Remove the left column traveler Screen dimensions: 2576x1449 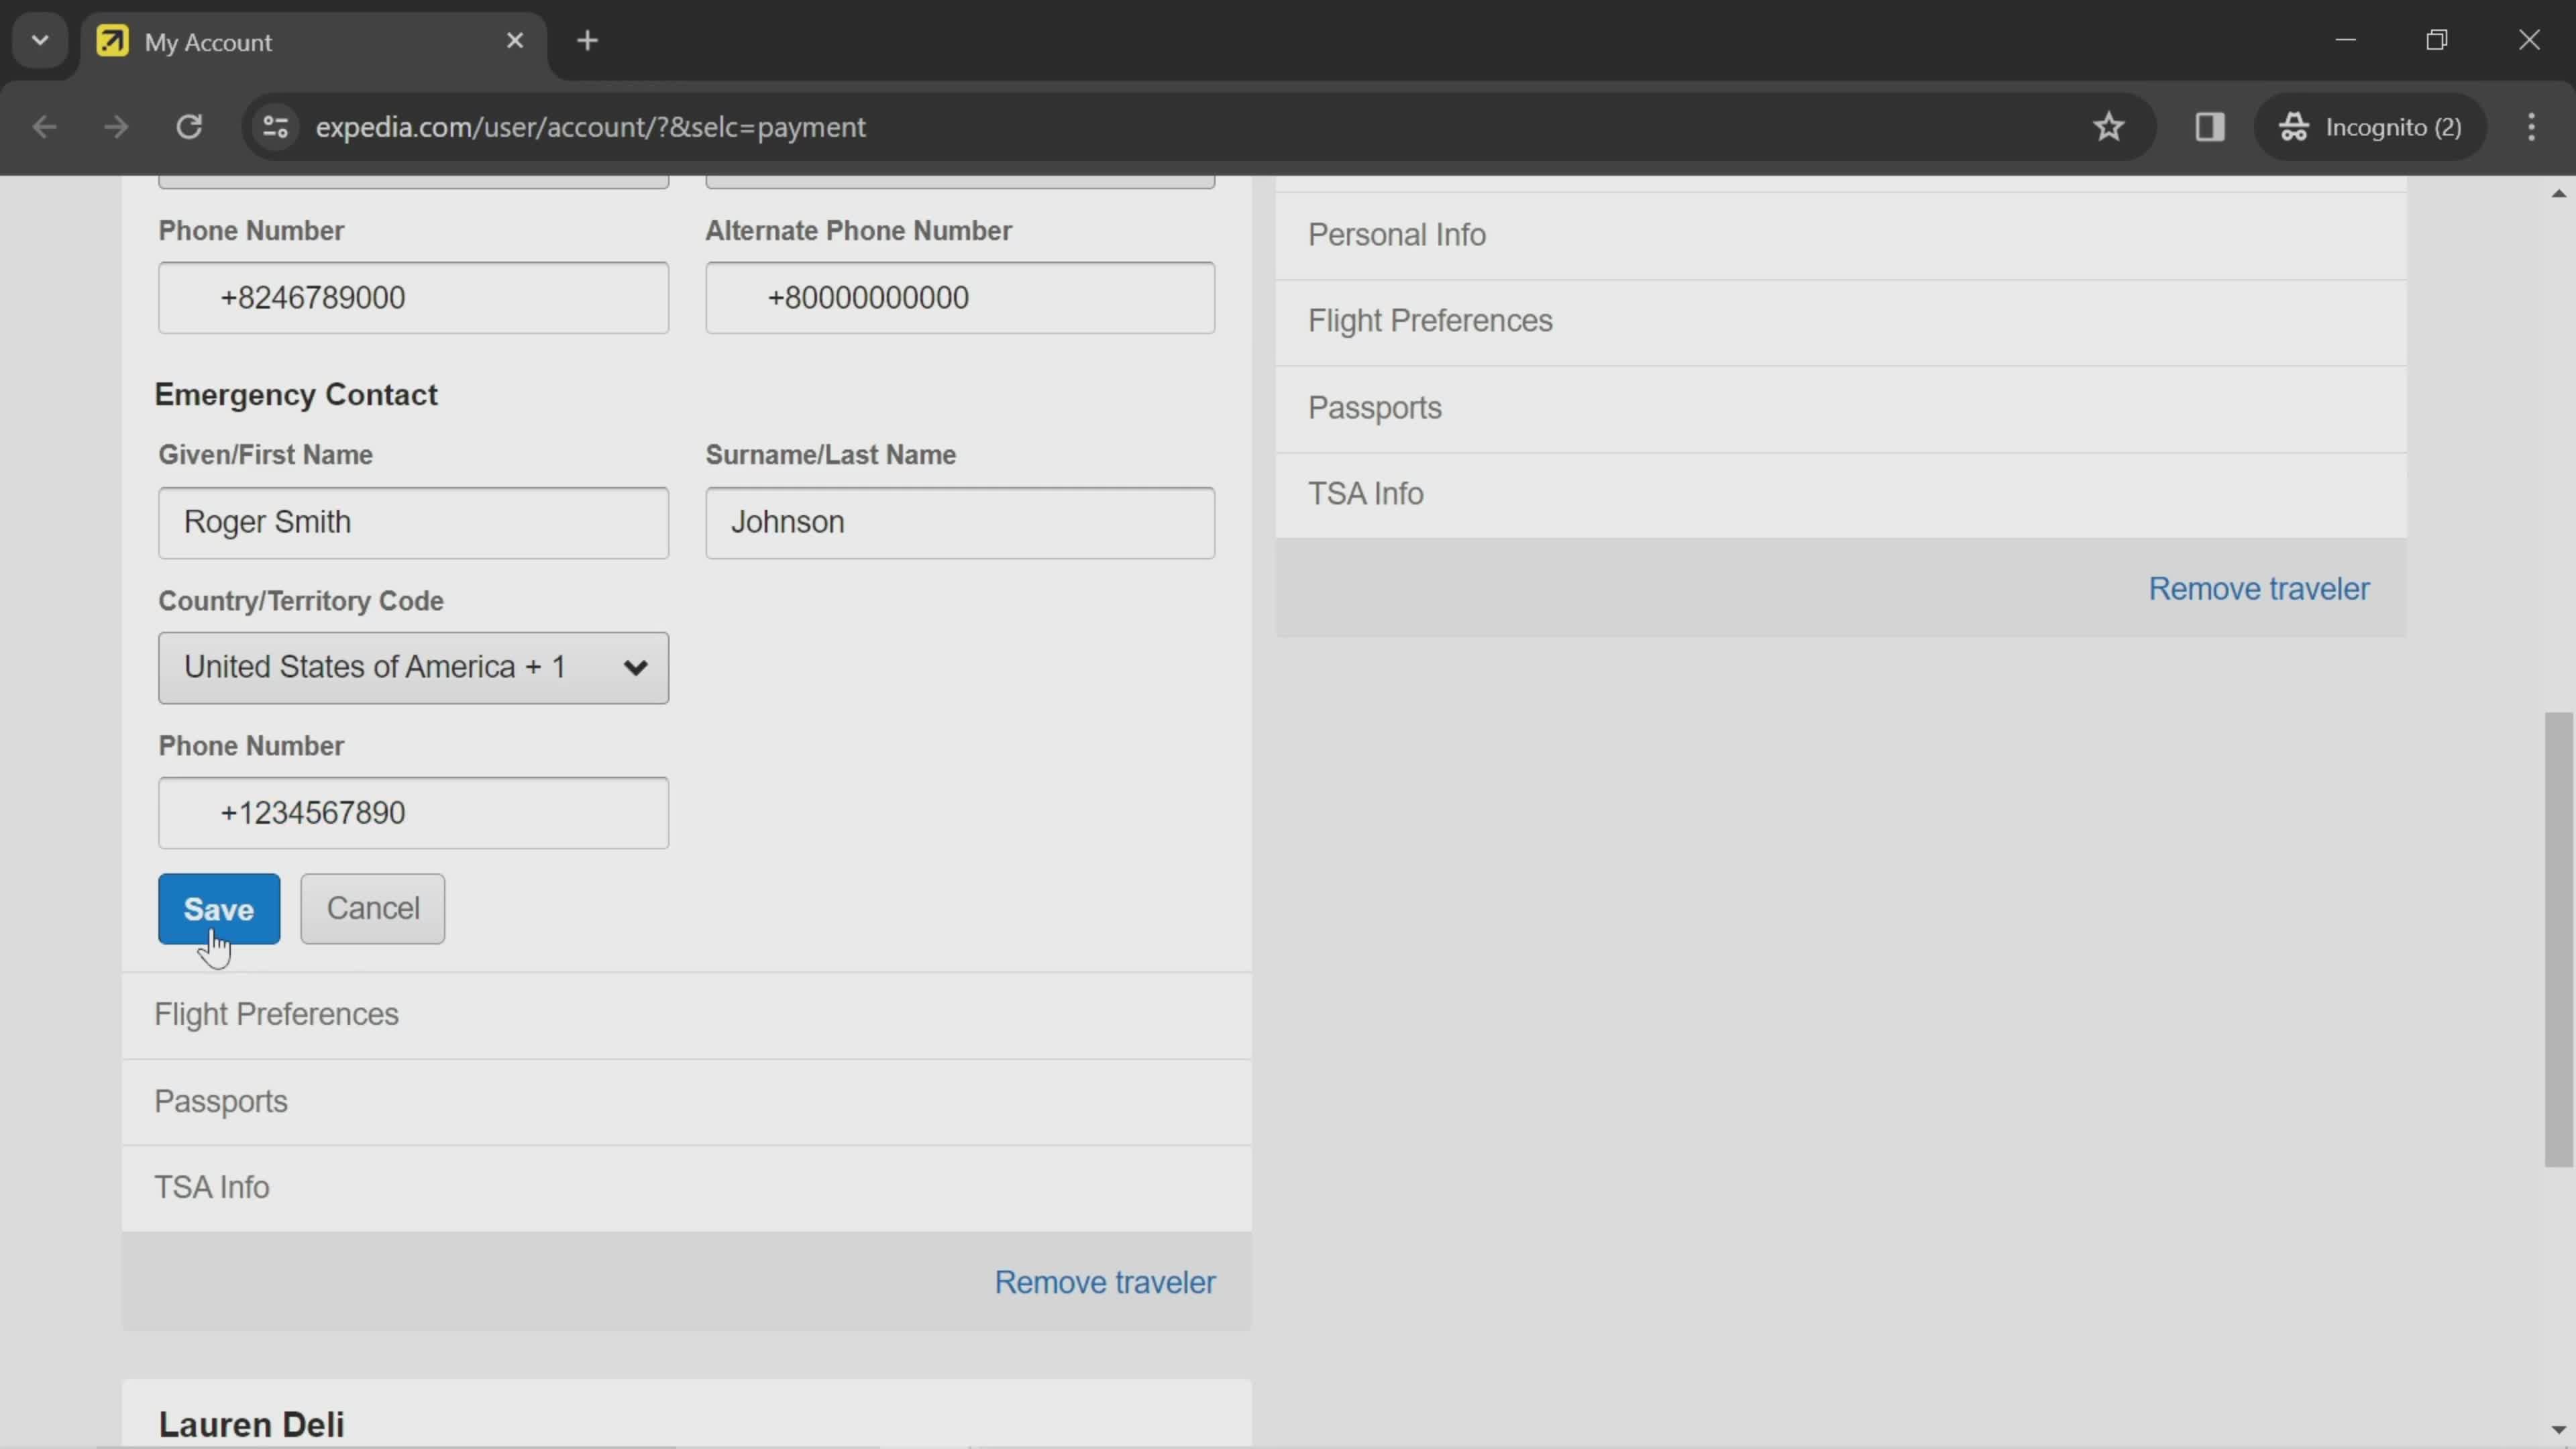pos(1105,1283)
